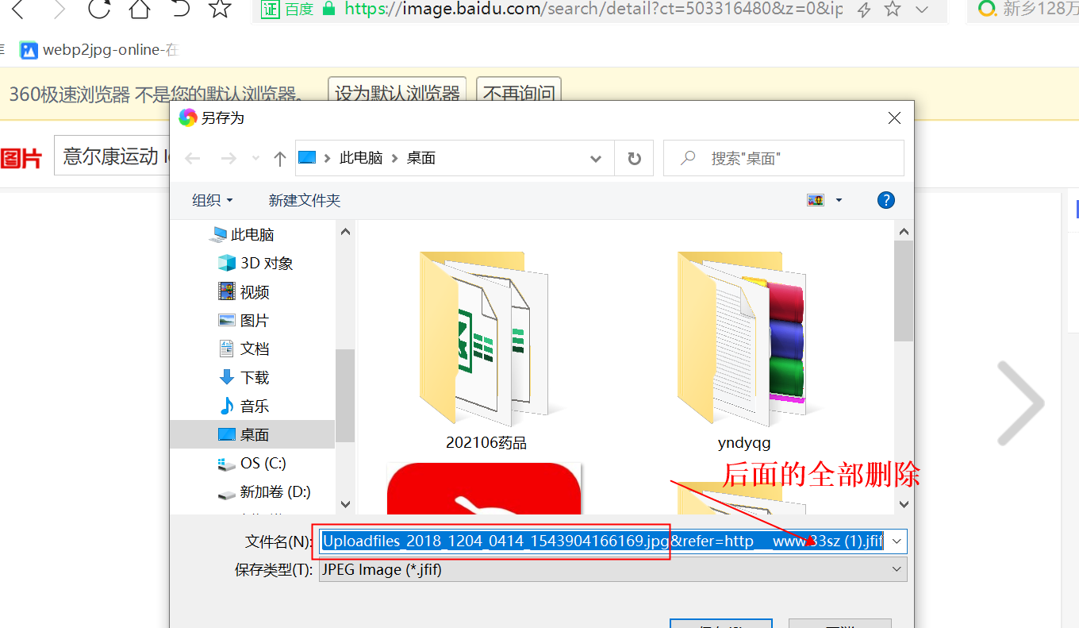Click the Help question mark icon
Viewport: 1079px width, 628px height.
tap(885, 200)
